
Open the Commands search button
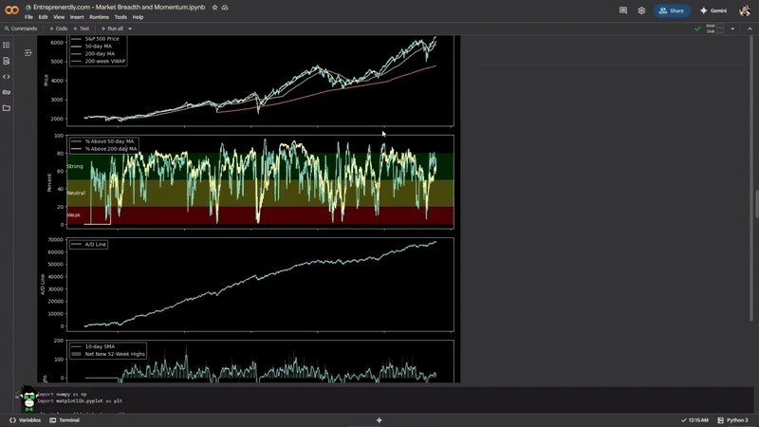click(x=20, y=28)
